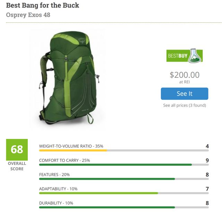This screenshot has width=222, height=215.
Task: Click the Weight-to-Volume score number 4
Action: (x=207, y=146)
